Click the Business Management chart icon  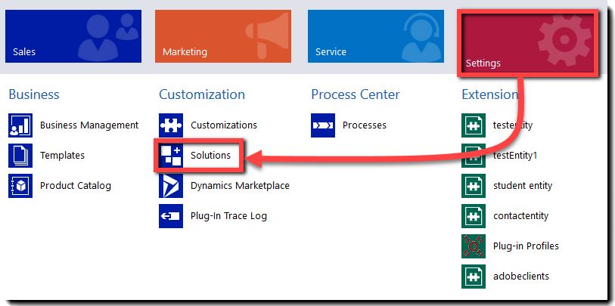point(20,125)
